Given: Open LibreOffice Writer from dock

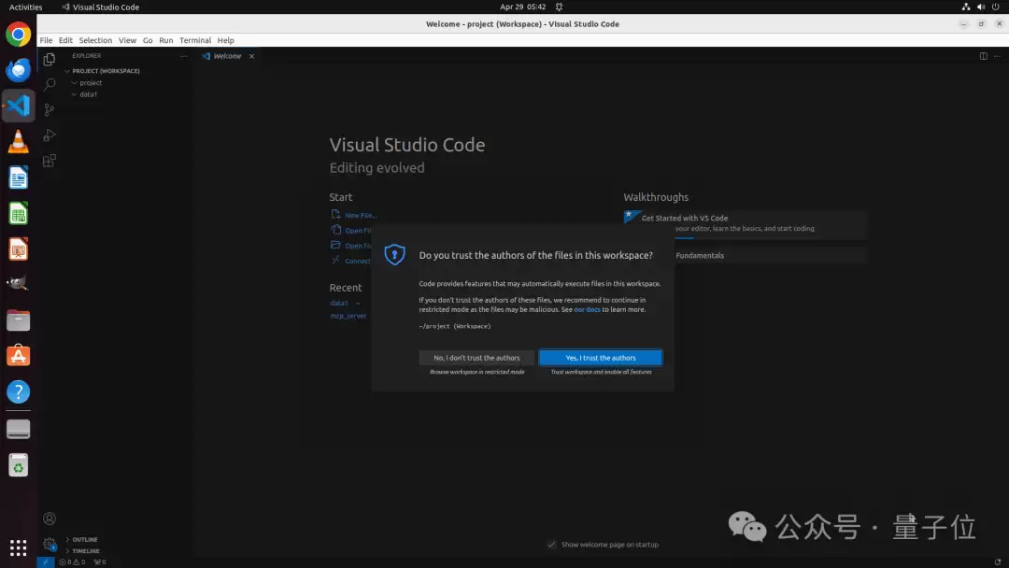Looking at the screenshot, I should (x=18, y=177).
